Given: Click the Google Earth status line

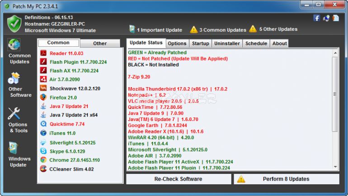Looking at the screenshot, I should pos(157,126).
